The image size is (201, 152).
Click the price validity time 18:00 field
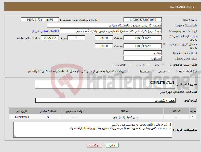coord(104,46)
